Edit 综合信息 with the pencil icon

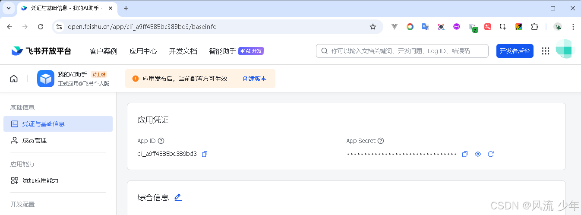(x=178, y=197)
